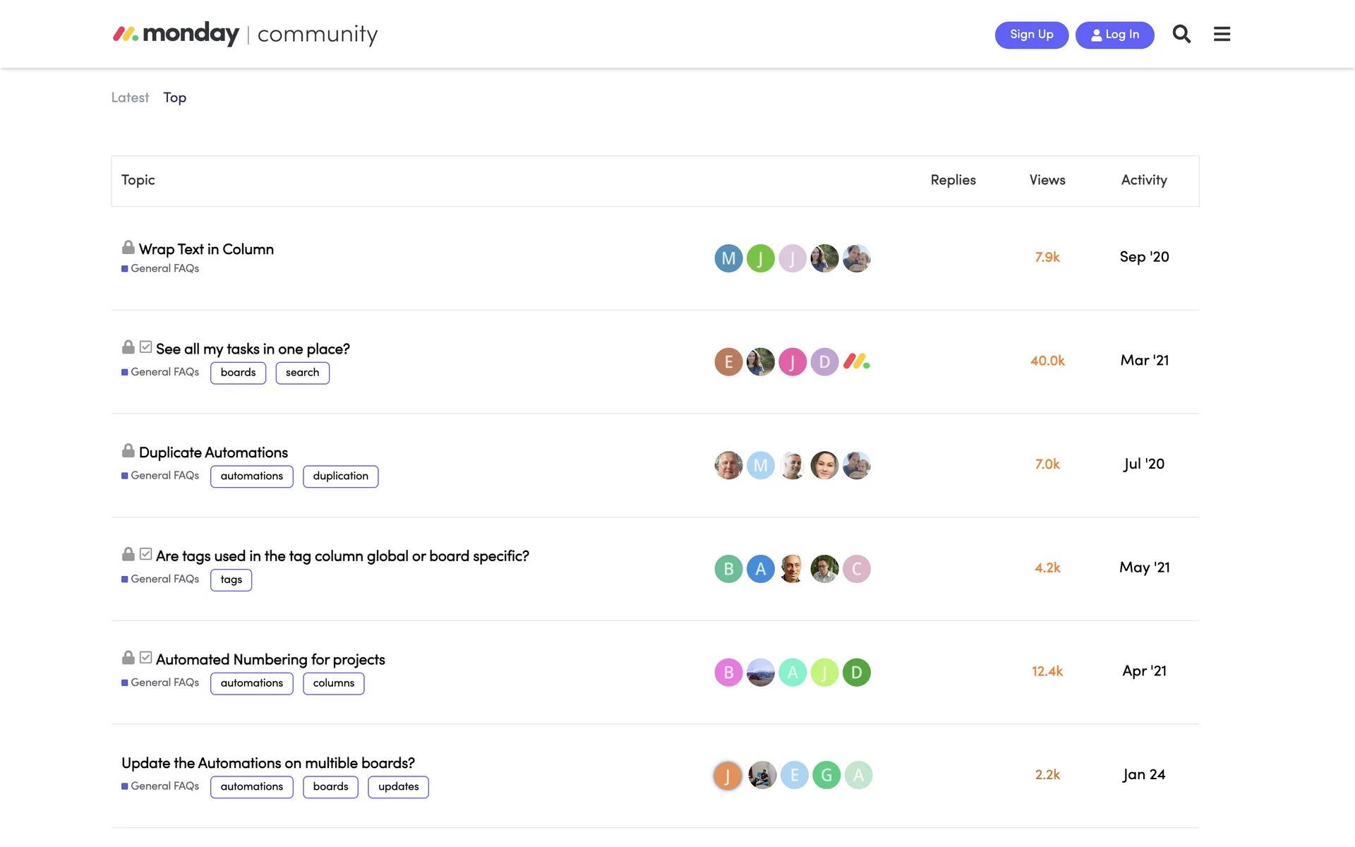This screenshot has height=847, width=1355.
Task: Open the duplication tag
Action: pos(340,476)
